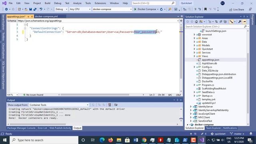The height and width of the screenshot is (144, 256).
Task: Start Docker Compose debugging
Action: pos(145,9)
